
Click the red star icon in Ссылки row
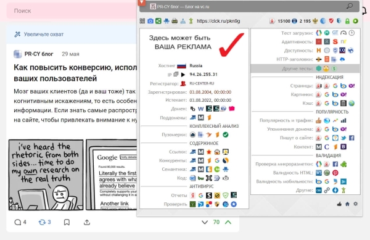209,152
